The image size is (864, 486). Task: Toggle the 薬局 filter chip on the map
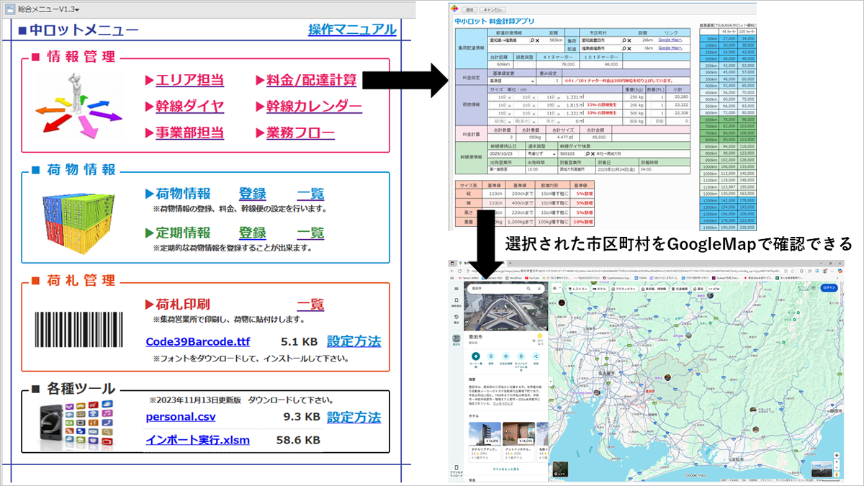point(698,289)
